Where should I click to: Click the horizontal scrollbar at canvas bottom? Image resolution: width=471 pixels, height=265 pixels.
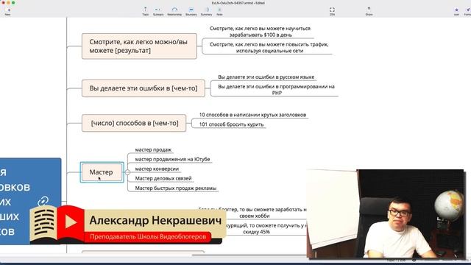click(249, 255)
